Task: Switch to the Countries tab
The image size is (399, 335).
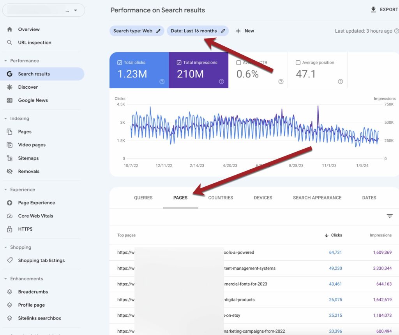Action: click(x=221, y=198)
